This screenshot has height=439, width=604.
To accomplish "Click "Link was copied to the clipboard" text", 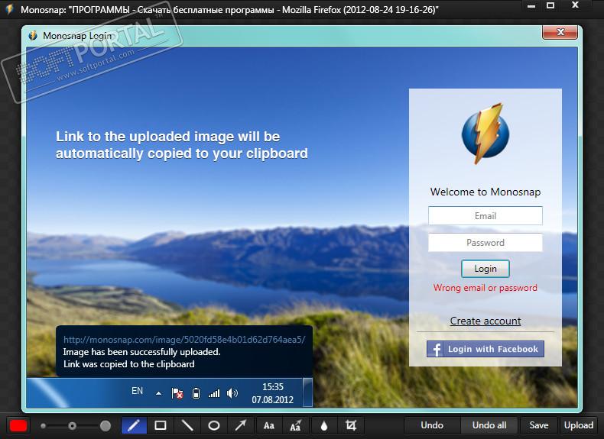I will click(128, 364).
